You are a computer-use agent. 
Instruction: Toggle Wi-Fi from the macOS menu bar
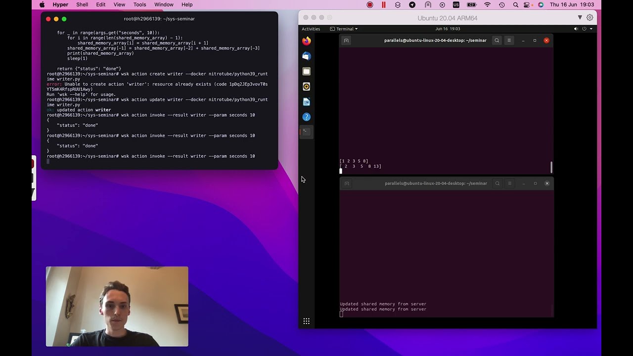click(x=488, y=4)
